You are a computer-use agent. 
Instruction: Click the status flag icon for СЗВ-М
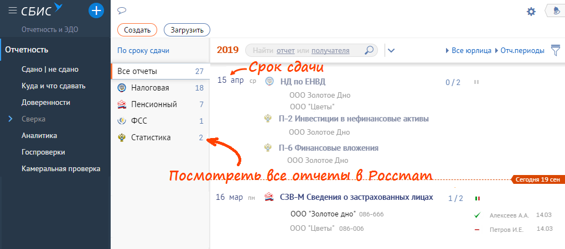point(478,198)
